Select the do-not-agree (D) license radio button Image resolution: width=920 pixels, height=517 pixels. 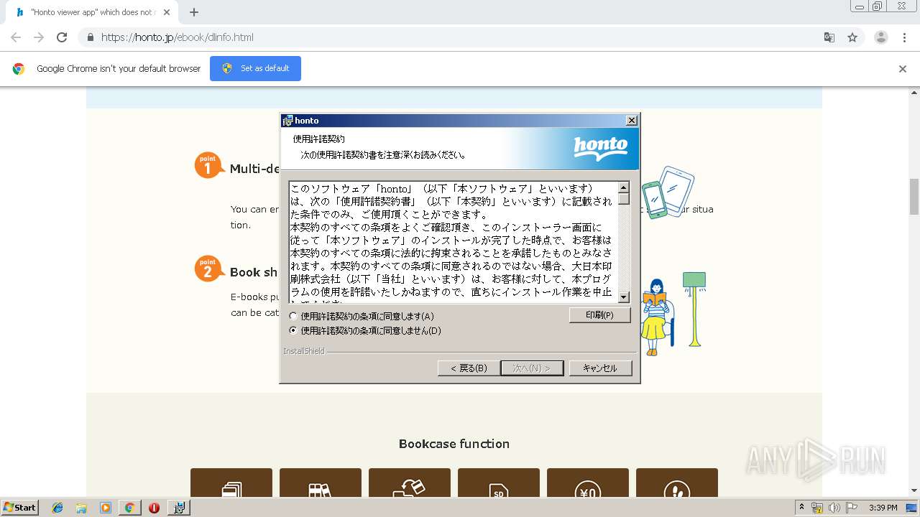pyautogui.click(x=293, y=331)
